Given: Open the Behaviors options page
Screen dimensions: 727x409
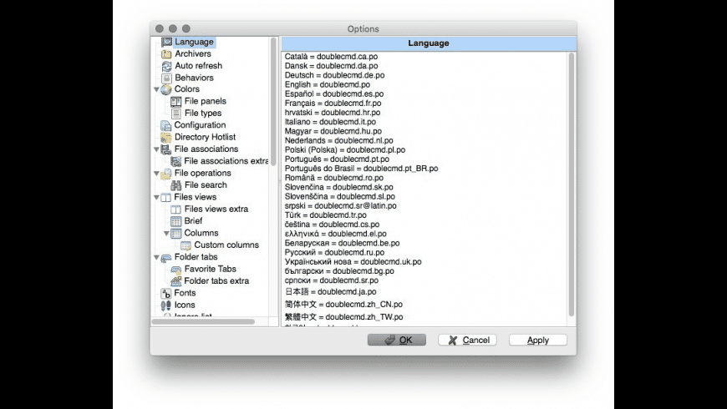Looking at the screenshot, I should click(x=194, y=78).
